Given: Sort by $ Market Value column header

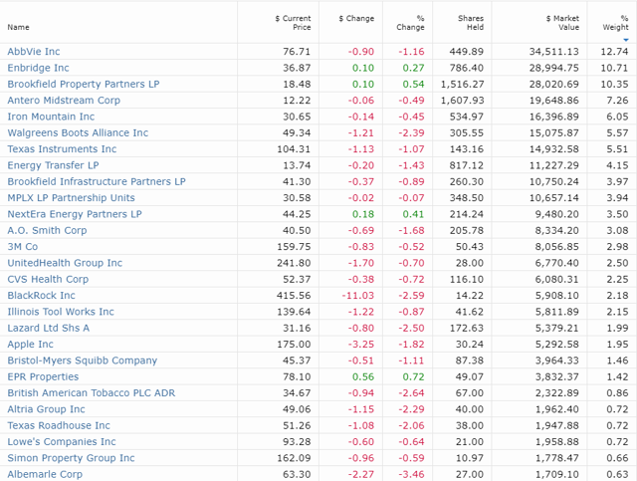Looking at the screenshot, I should 562,23.
